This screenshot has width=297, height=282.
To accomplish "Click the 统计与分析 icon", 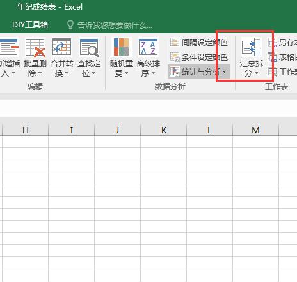I will click(x=175, y=71).
